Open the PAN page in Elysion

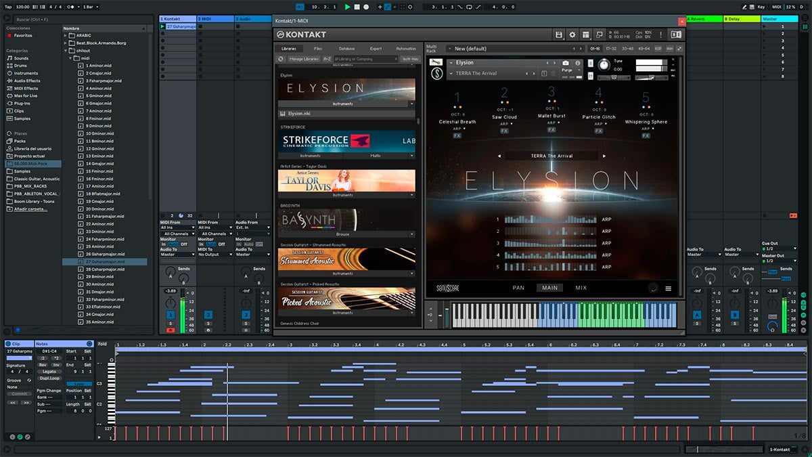(x=518, y=288)
